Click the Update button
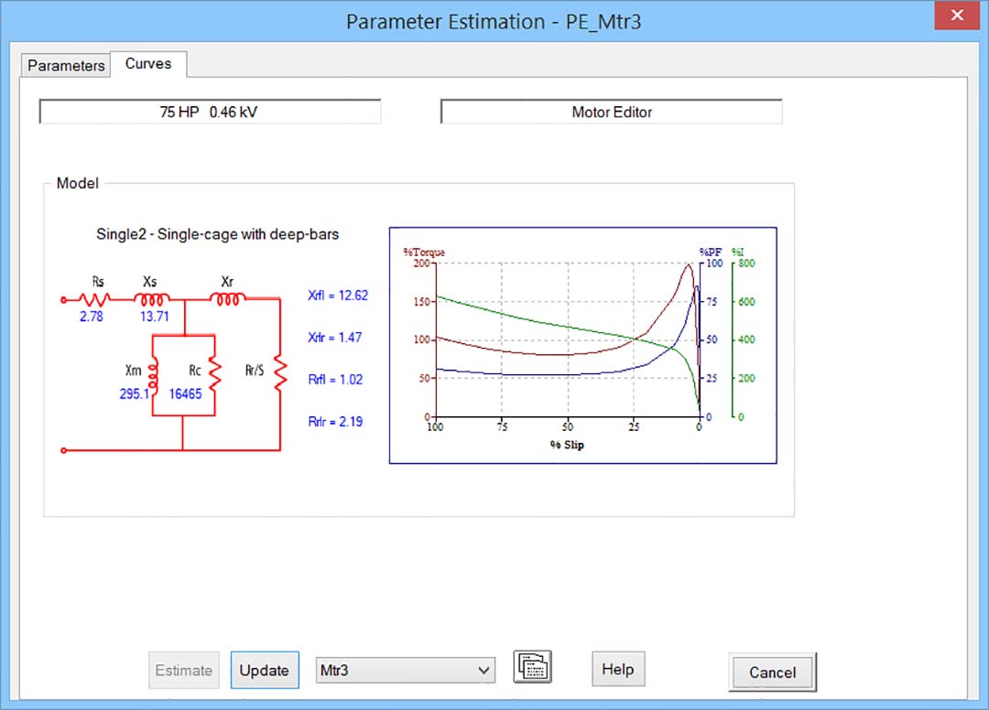Image resolution: width=989 pixels, height=710 pixels. point(265,670)
